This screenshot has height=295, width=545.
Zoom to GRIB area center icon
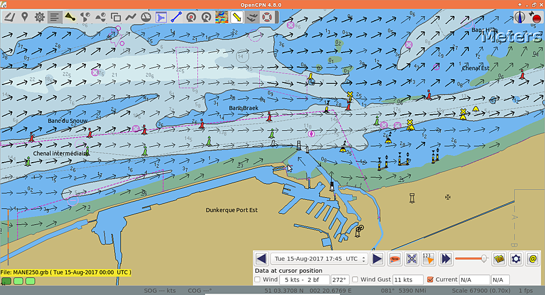click(411, 258)
